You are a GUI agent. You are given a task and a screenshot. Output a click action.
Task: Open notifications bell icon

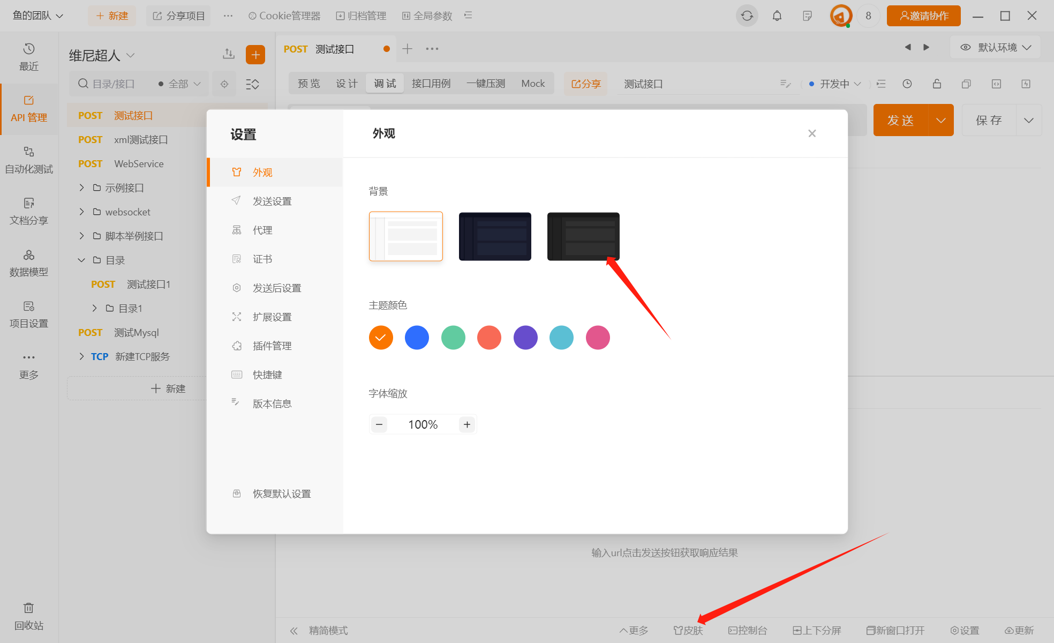[x=777, y=16]
